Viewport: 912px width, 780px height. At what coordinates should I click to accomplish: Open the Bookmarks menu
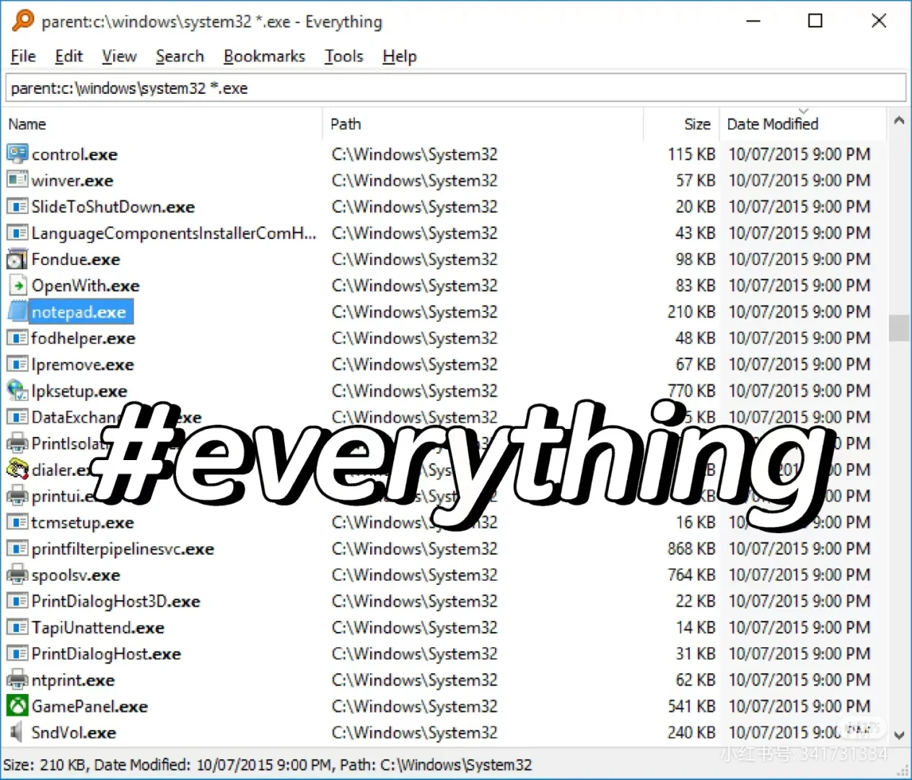264,56
